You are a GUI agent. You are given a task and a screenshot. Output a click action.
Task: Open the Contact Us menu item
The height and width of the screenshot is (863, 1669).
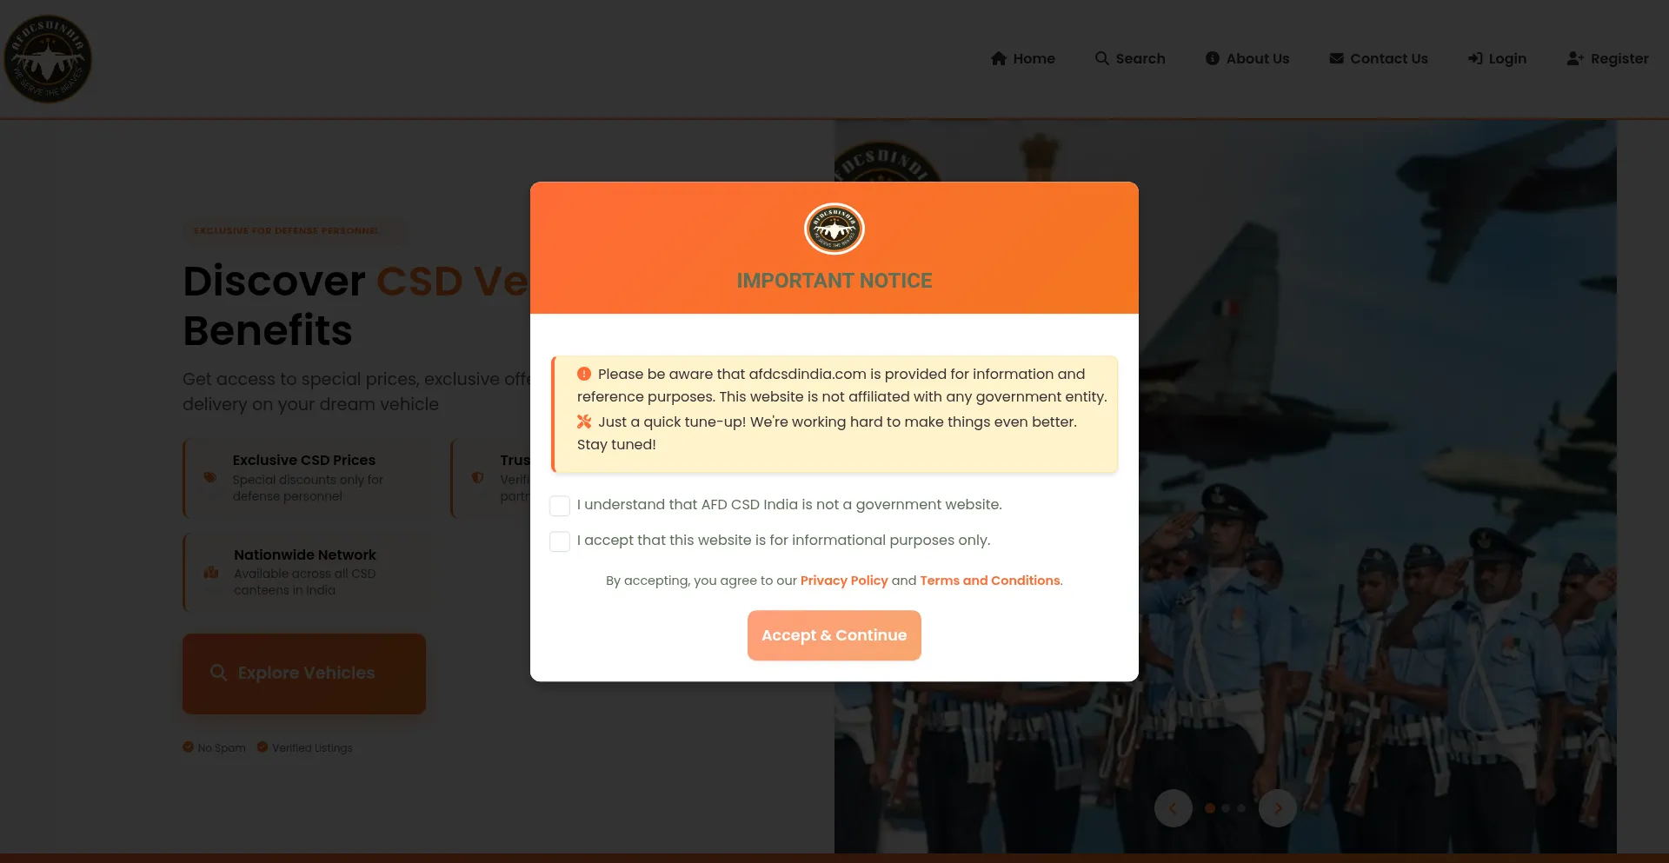click(1379, 58)
